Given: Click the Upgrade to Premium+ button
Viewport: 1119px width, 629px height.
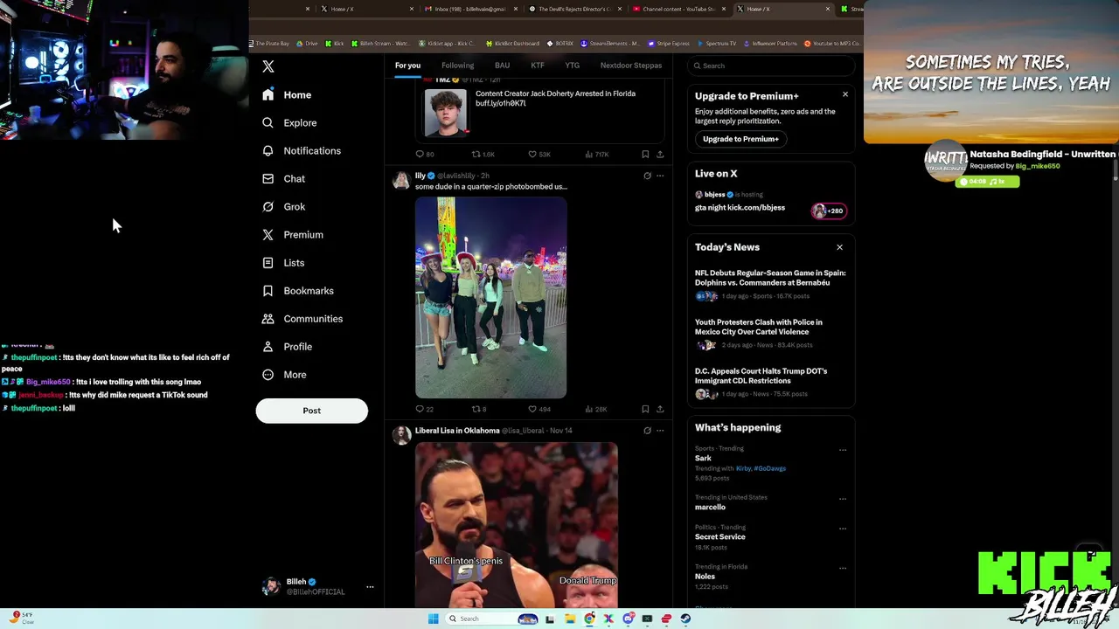Looking at the screenshot, I should point(740,139).
